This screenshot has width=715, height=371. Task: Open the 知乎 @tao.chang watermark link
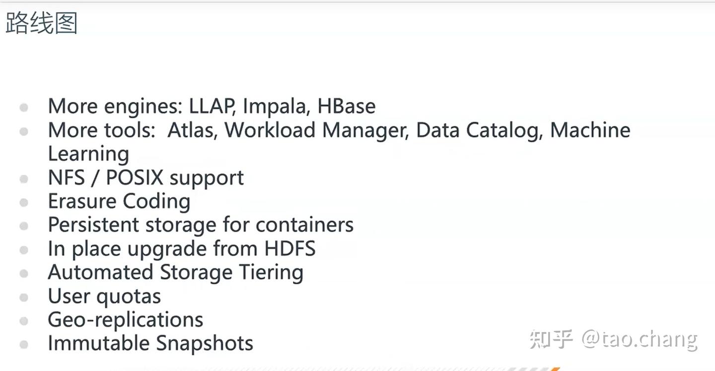click(613, 339)
